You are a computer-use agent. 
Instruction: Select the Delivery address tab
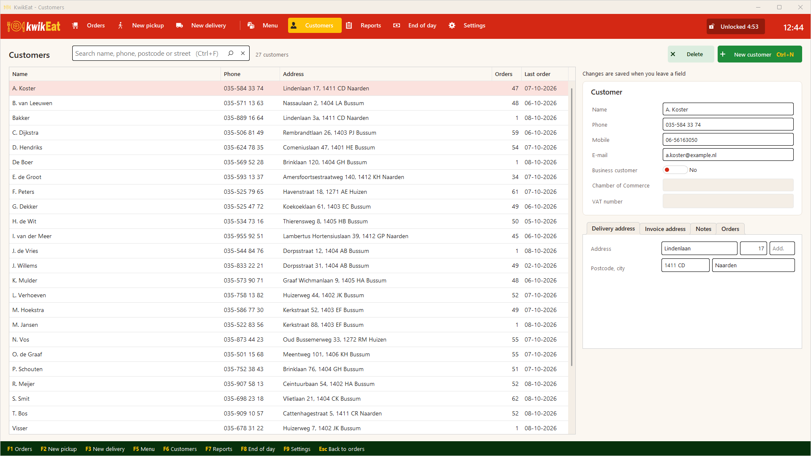click(613, 228)
